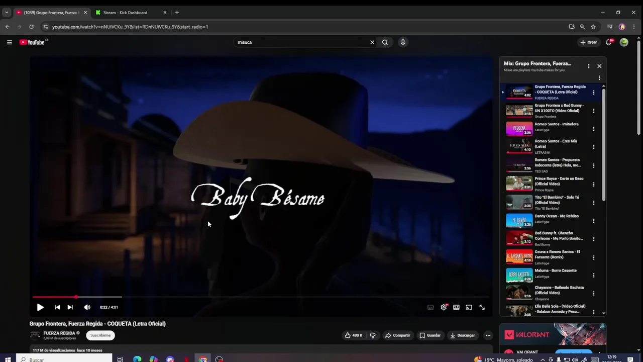Screen dimensions: 643x362
Task: Cast the video to a TV
Action: [469, 307]
